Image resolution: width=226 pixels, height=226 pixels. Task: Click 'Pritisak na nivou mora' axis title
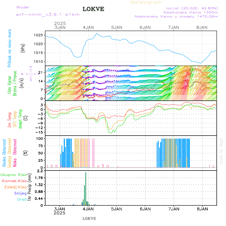(10, 48)
